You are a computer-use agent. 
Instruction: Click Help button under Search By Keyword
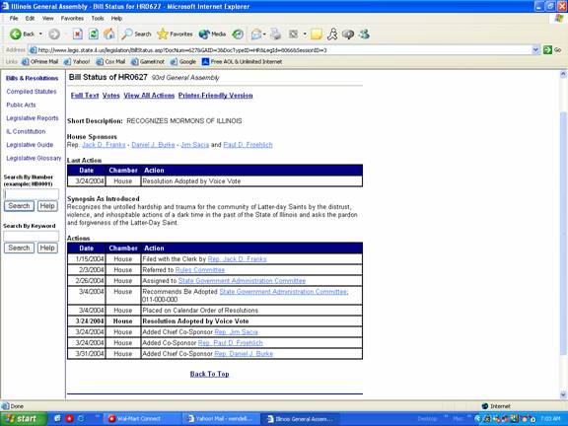pos(47,248)
